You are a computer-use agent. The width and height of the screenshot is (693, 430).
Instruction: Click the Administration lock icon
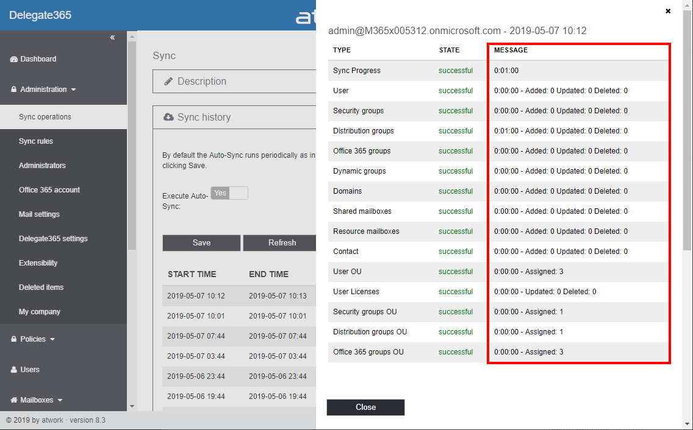[x=13, y=89]
